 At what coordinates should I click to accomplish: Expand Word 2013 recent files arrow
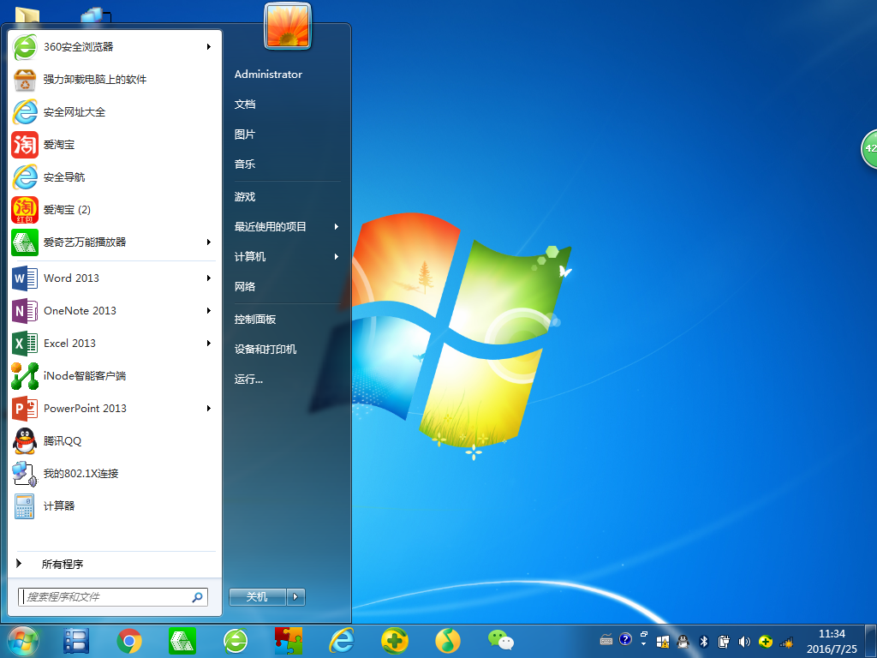pyautogui.click(x=209, y=278)
